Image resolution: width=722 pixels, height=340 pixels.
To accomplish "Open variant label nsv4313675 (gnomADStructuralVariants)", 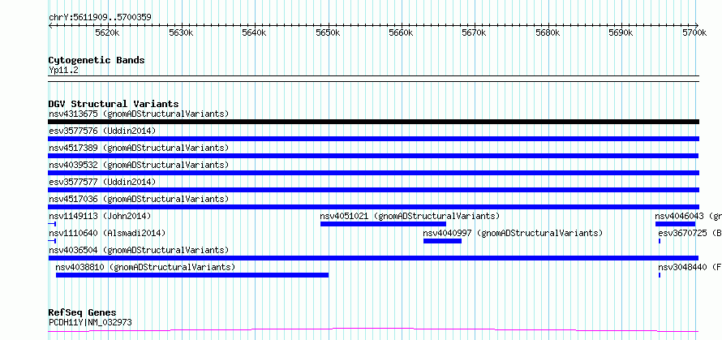I will coord(139,114).
